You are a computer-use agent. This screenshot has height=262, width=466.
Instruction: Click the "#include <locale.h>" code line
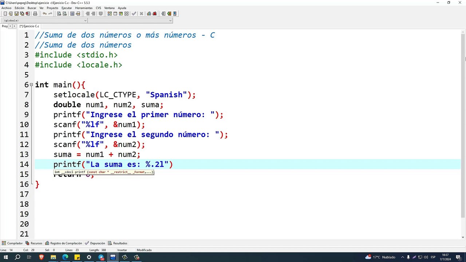(x=79, y=65)
